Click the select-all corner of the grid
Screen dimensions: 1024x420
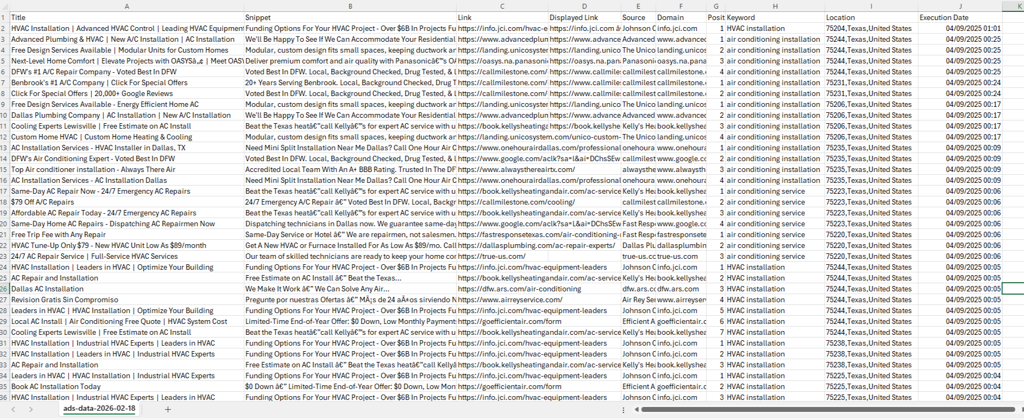(4, 7)
